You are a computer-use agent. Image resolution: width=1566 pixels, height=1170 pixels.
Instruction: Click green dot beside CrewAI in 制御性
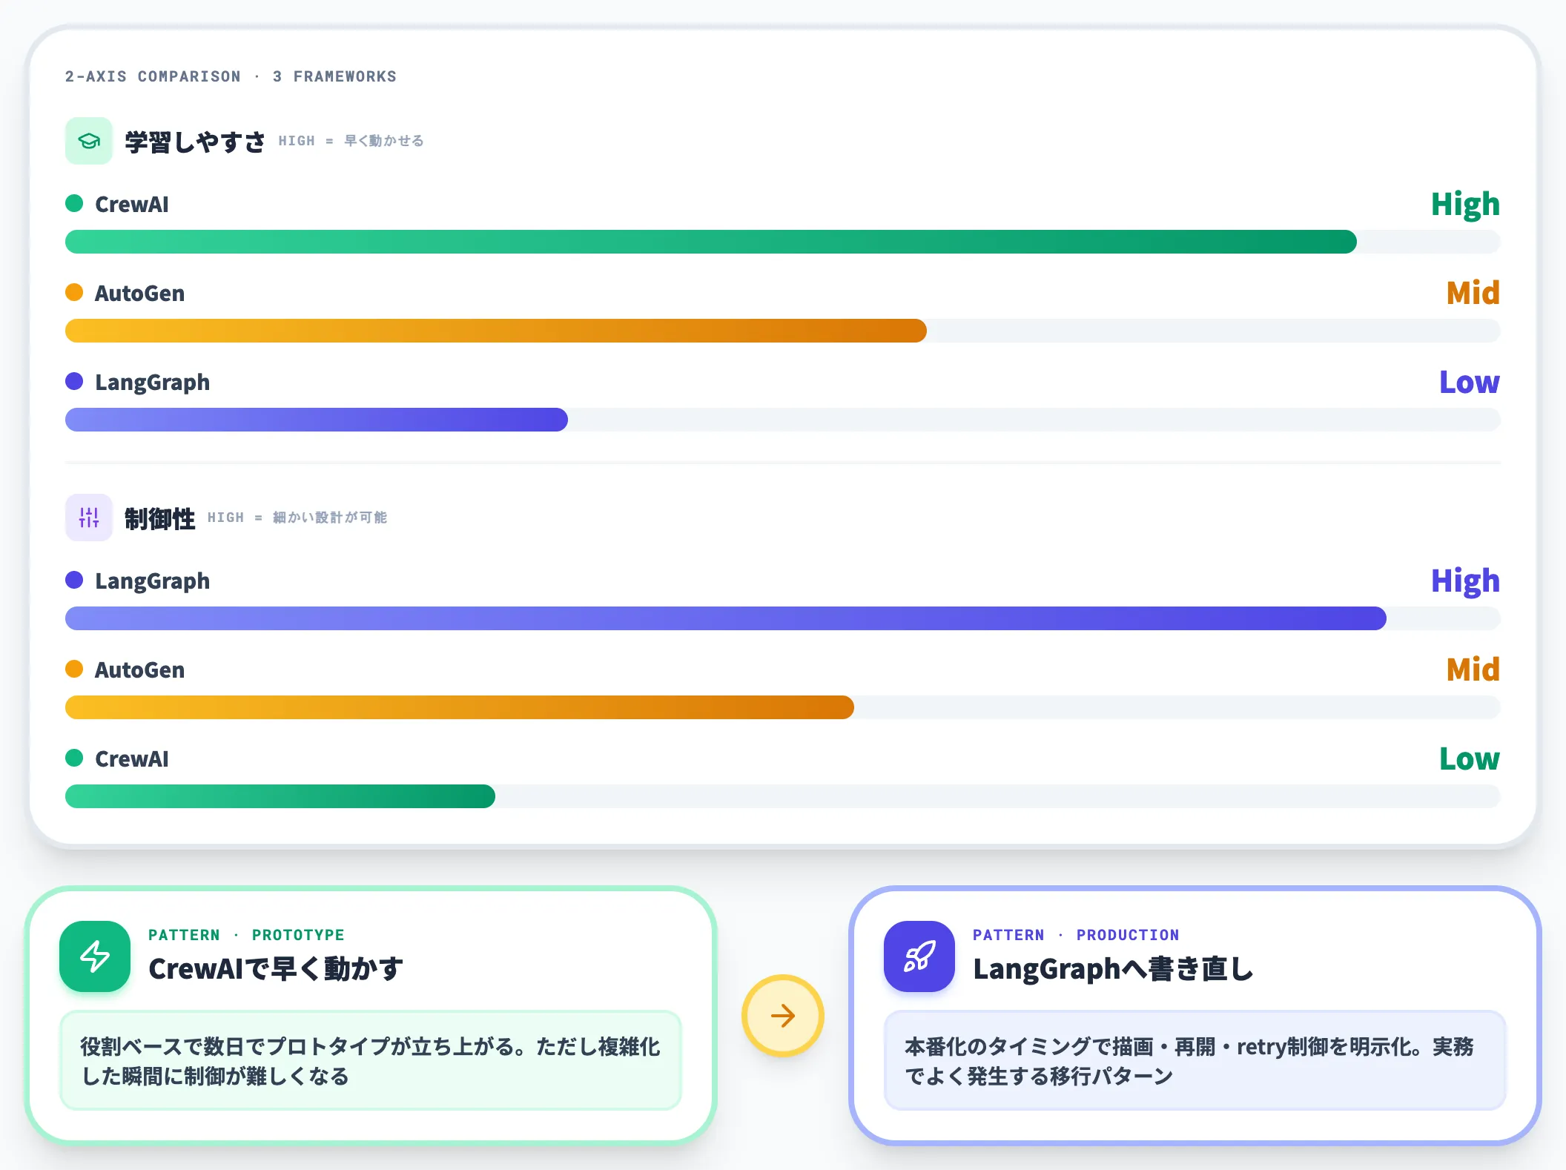(74, 758)
